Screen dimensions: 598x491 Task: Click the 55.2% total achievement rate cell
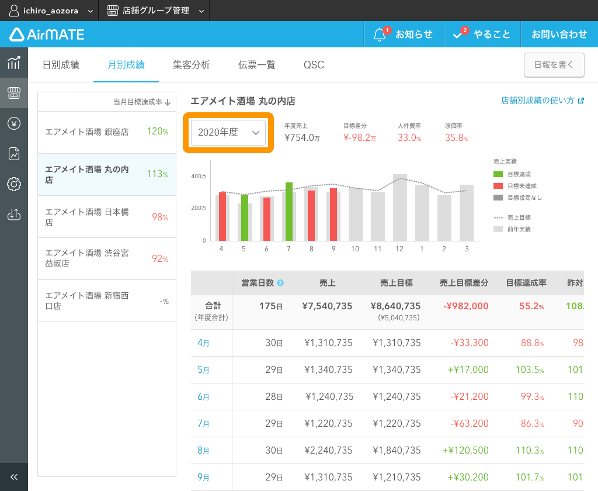point(531,306)
